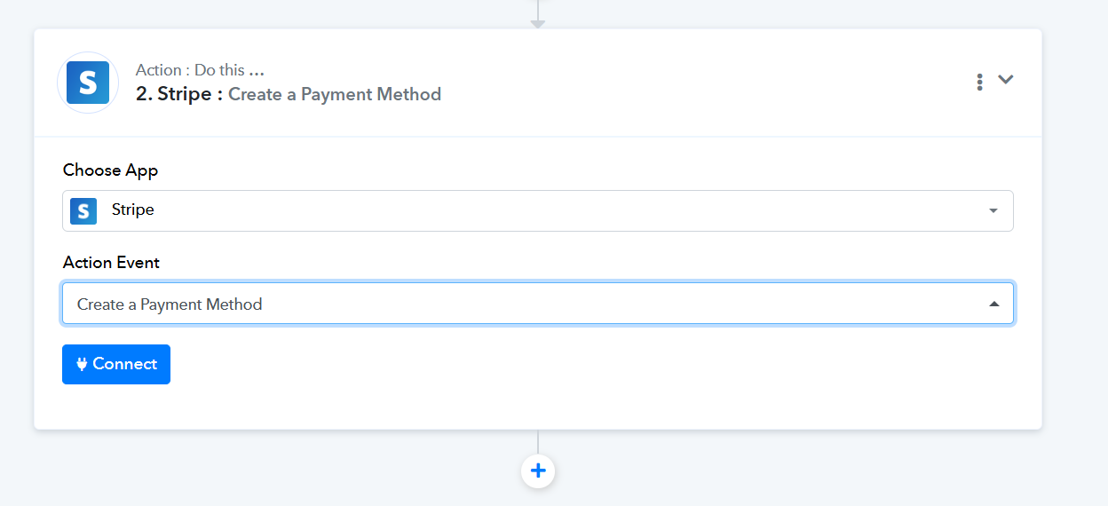Collapse the Stripe action step using the chevron
The image size is (1108, 506).
(x=1005, y=79)
